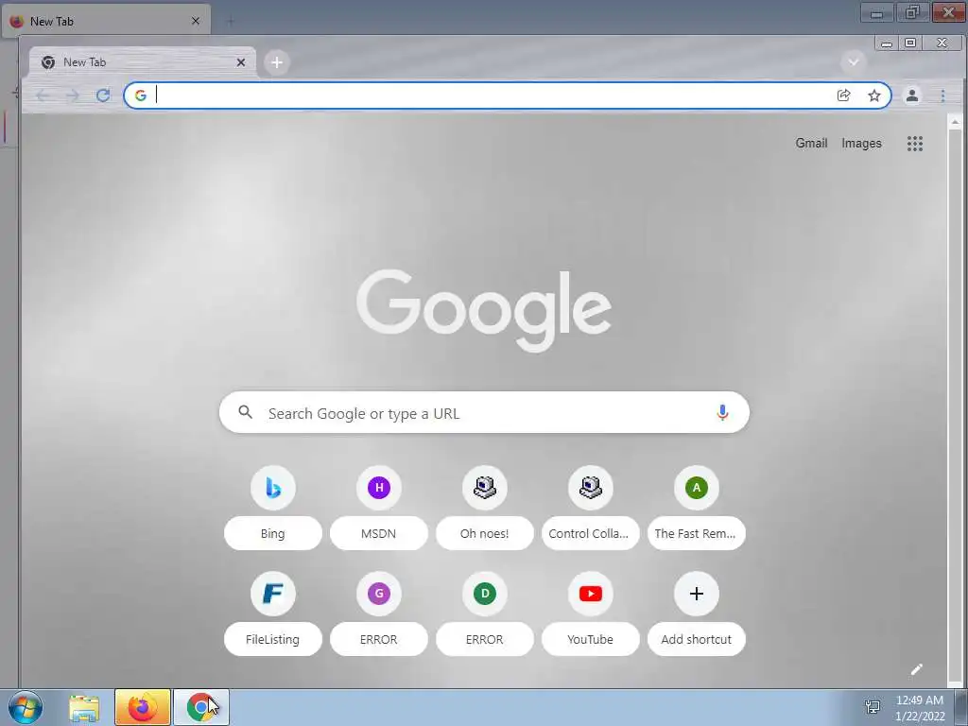968x726 pixels.
Task: Open the Windows Start button
Action: pyautogui.click(x=26, y=707)
